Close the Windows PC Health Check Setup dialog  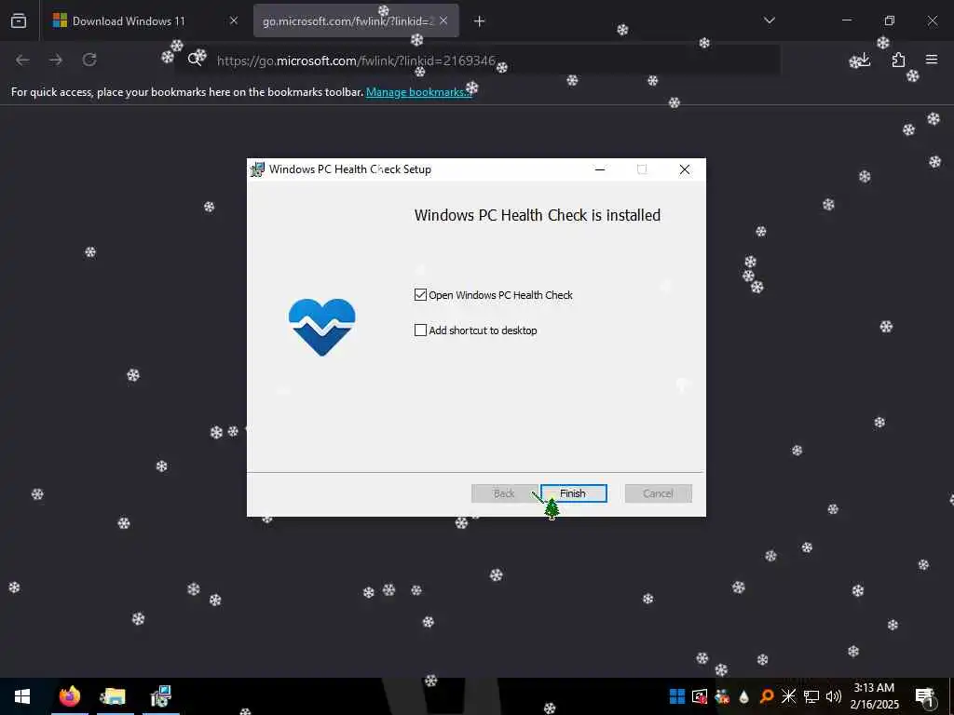[685, 169]
